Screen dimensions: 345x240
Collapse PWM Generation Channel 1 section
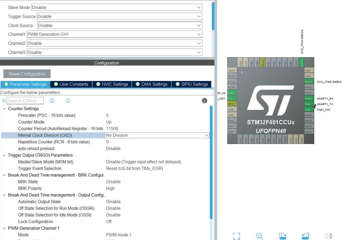[4, 228]
